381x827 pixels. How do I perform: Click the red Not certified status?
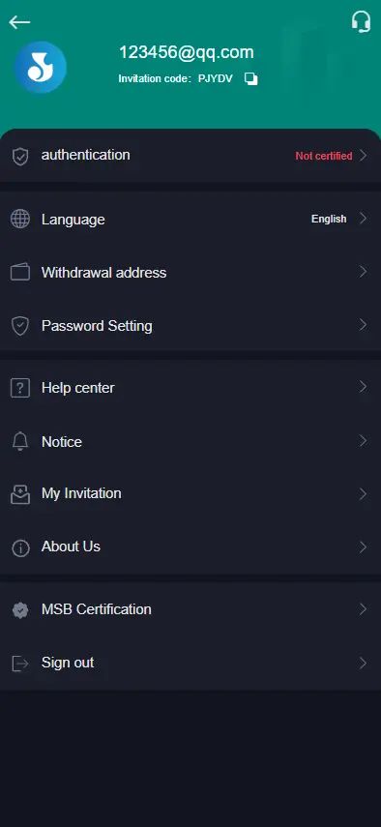point(324,156)
